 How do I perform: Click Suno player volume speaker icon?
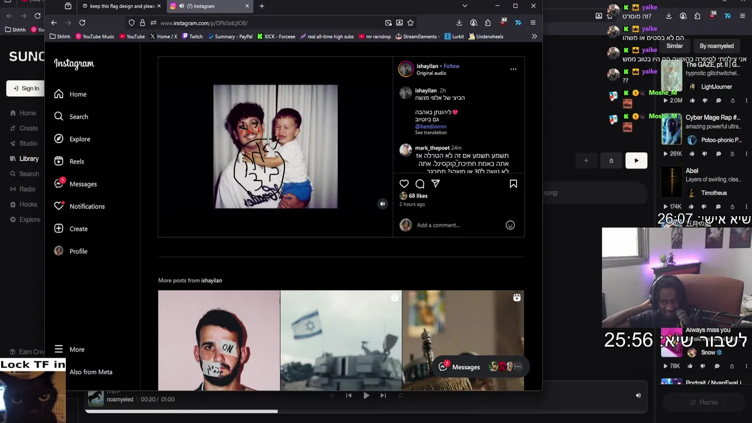pyautogui.click(x=638, y=395)
